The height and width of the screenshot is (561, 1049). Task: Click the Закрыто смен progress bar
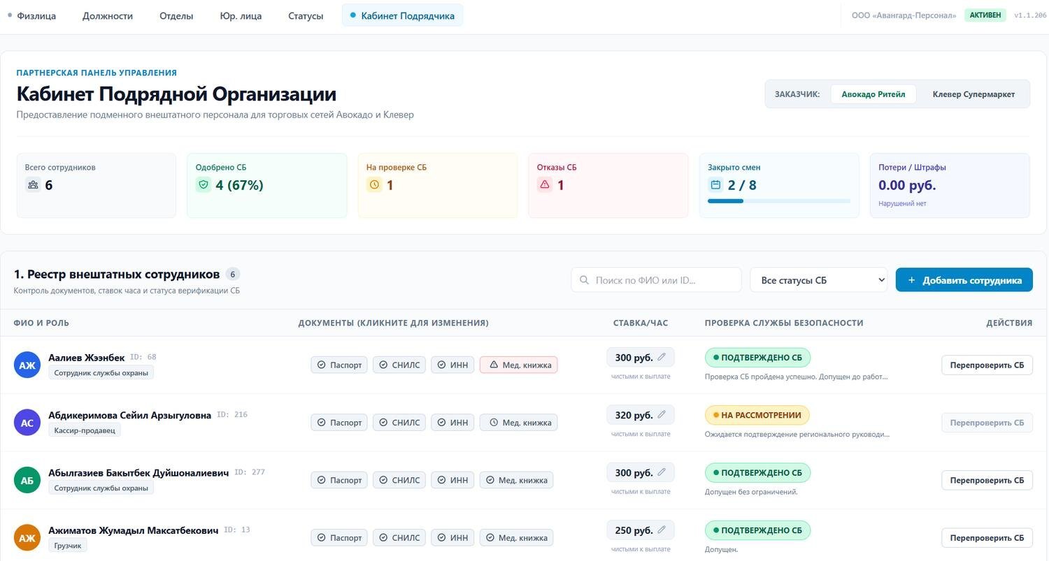coord(779,201)
